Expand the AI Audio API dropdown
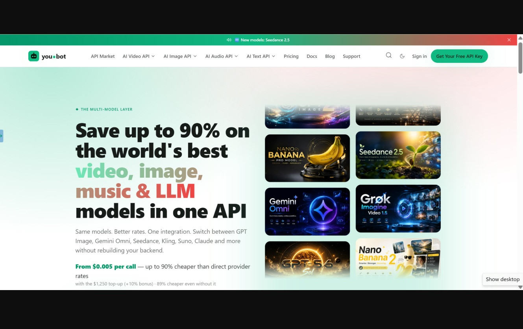Viewport: 523px width, 329px height. click(222, 56)
